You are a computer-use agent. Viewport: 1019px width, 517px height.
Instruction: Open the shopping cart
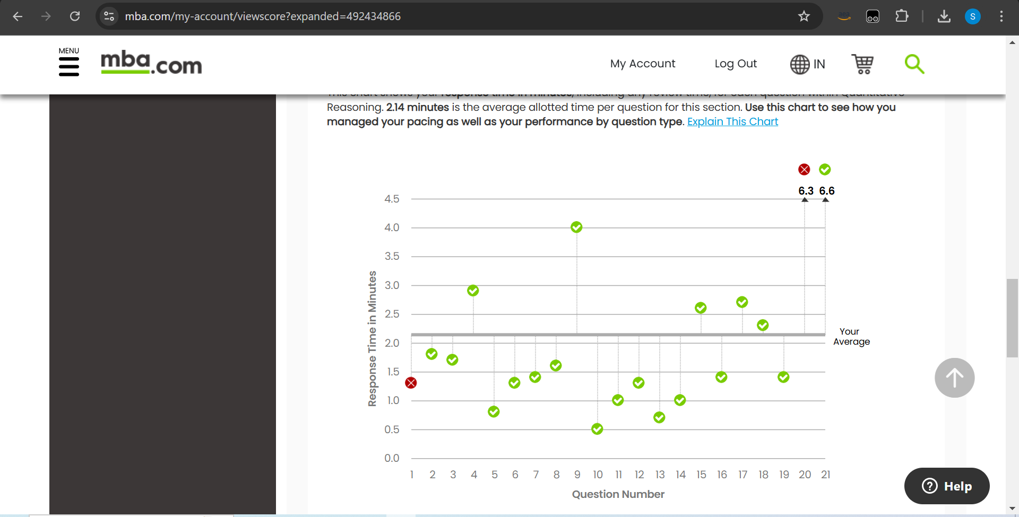click(862, 64)
